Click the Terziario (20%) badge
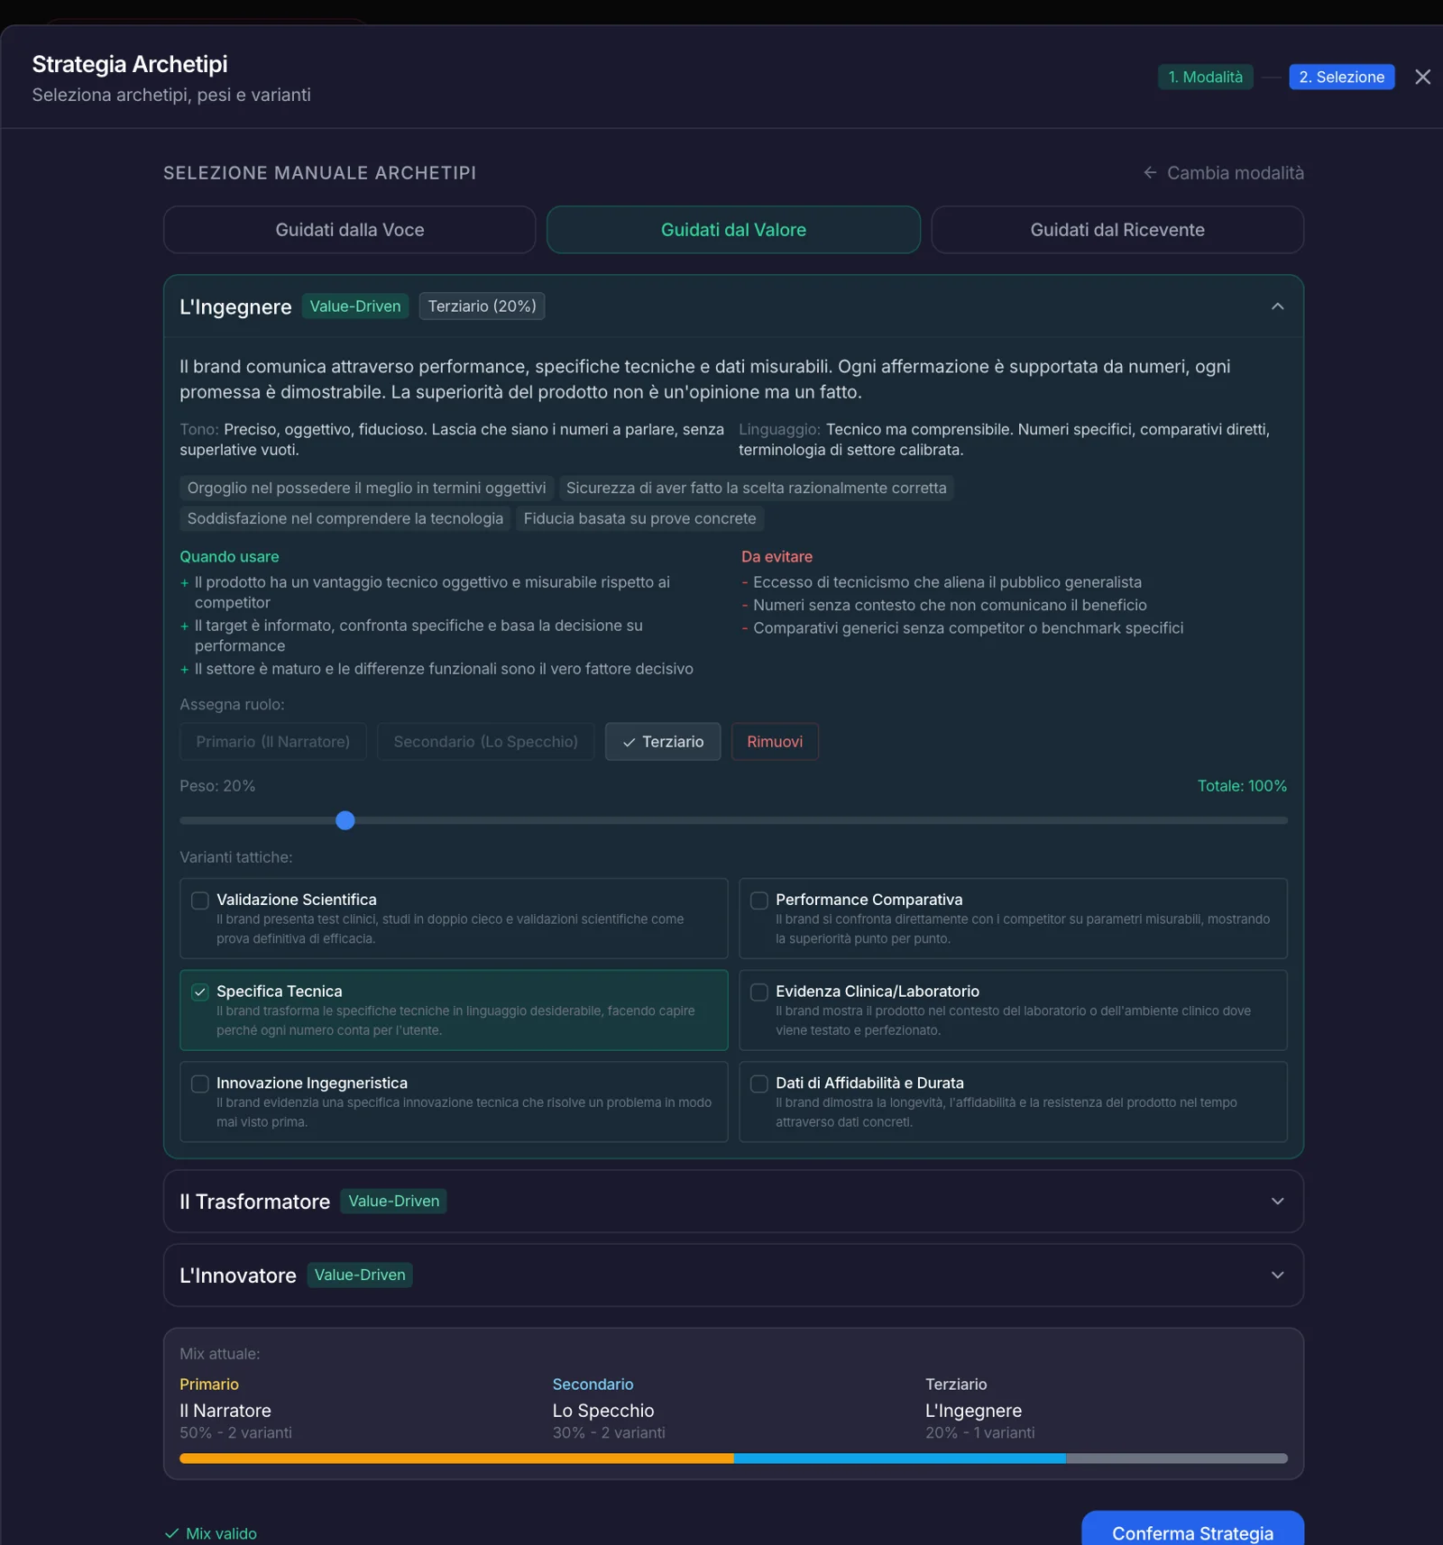The width and height of the screenshot is (1443, 1545). [x=482, y=306]
